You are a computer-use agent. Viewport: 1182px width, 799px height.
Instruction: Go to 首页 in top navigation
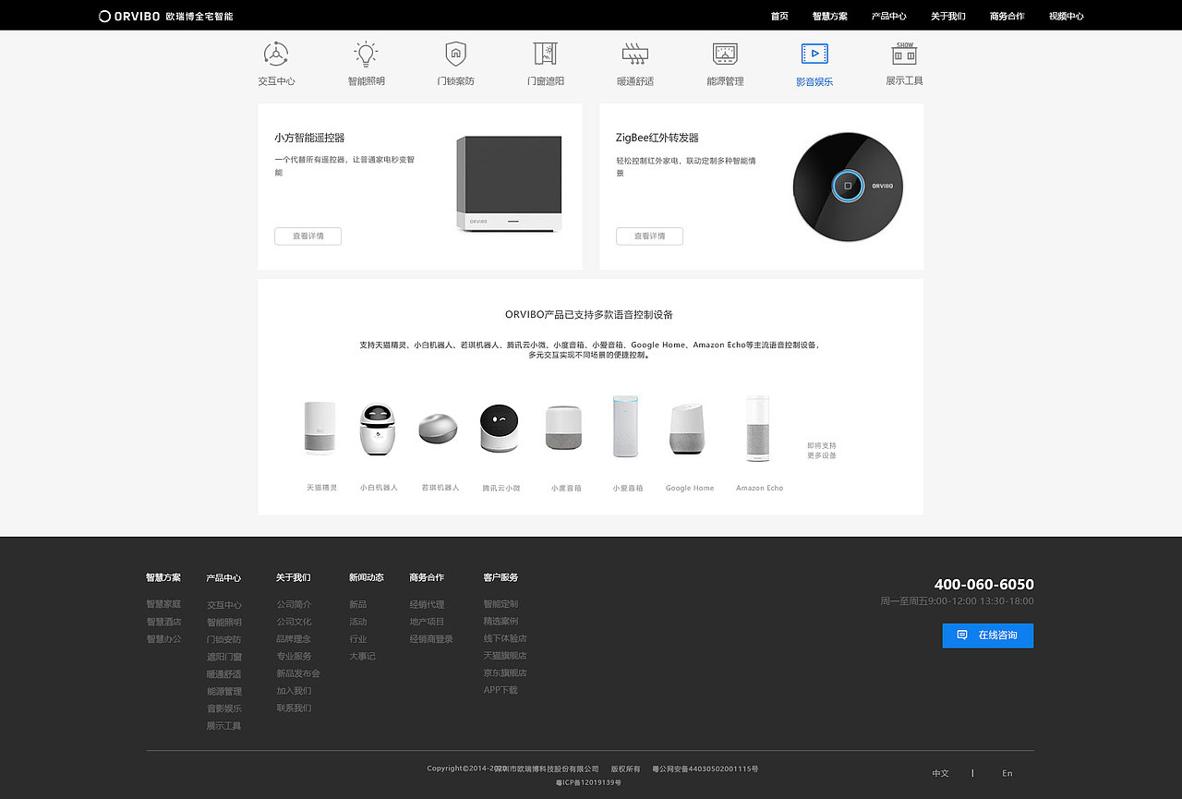click(x=779, y=16)
